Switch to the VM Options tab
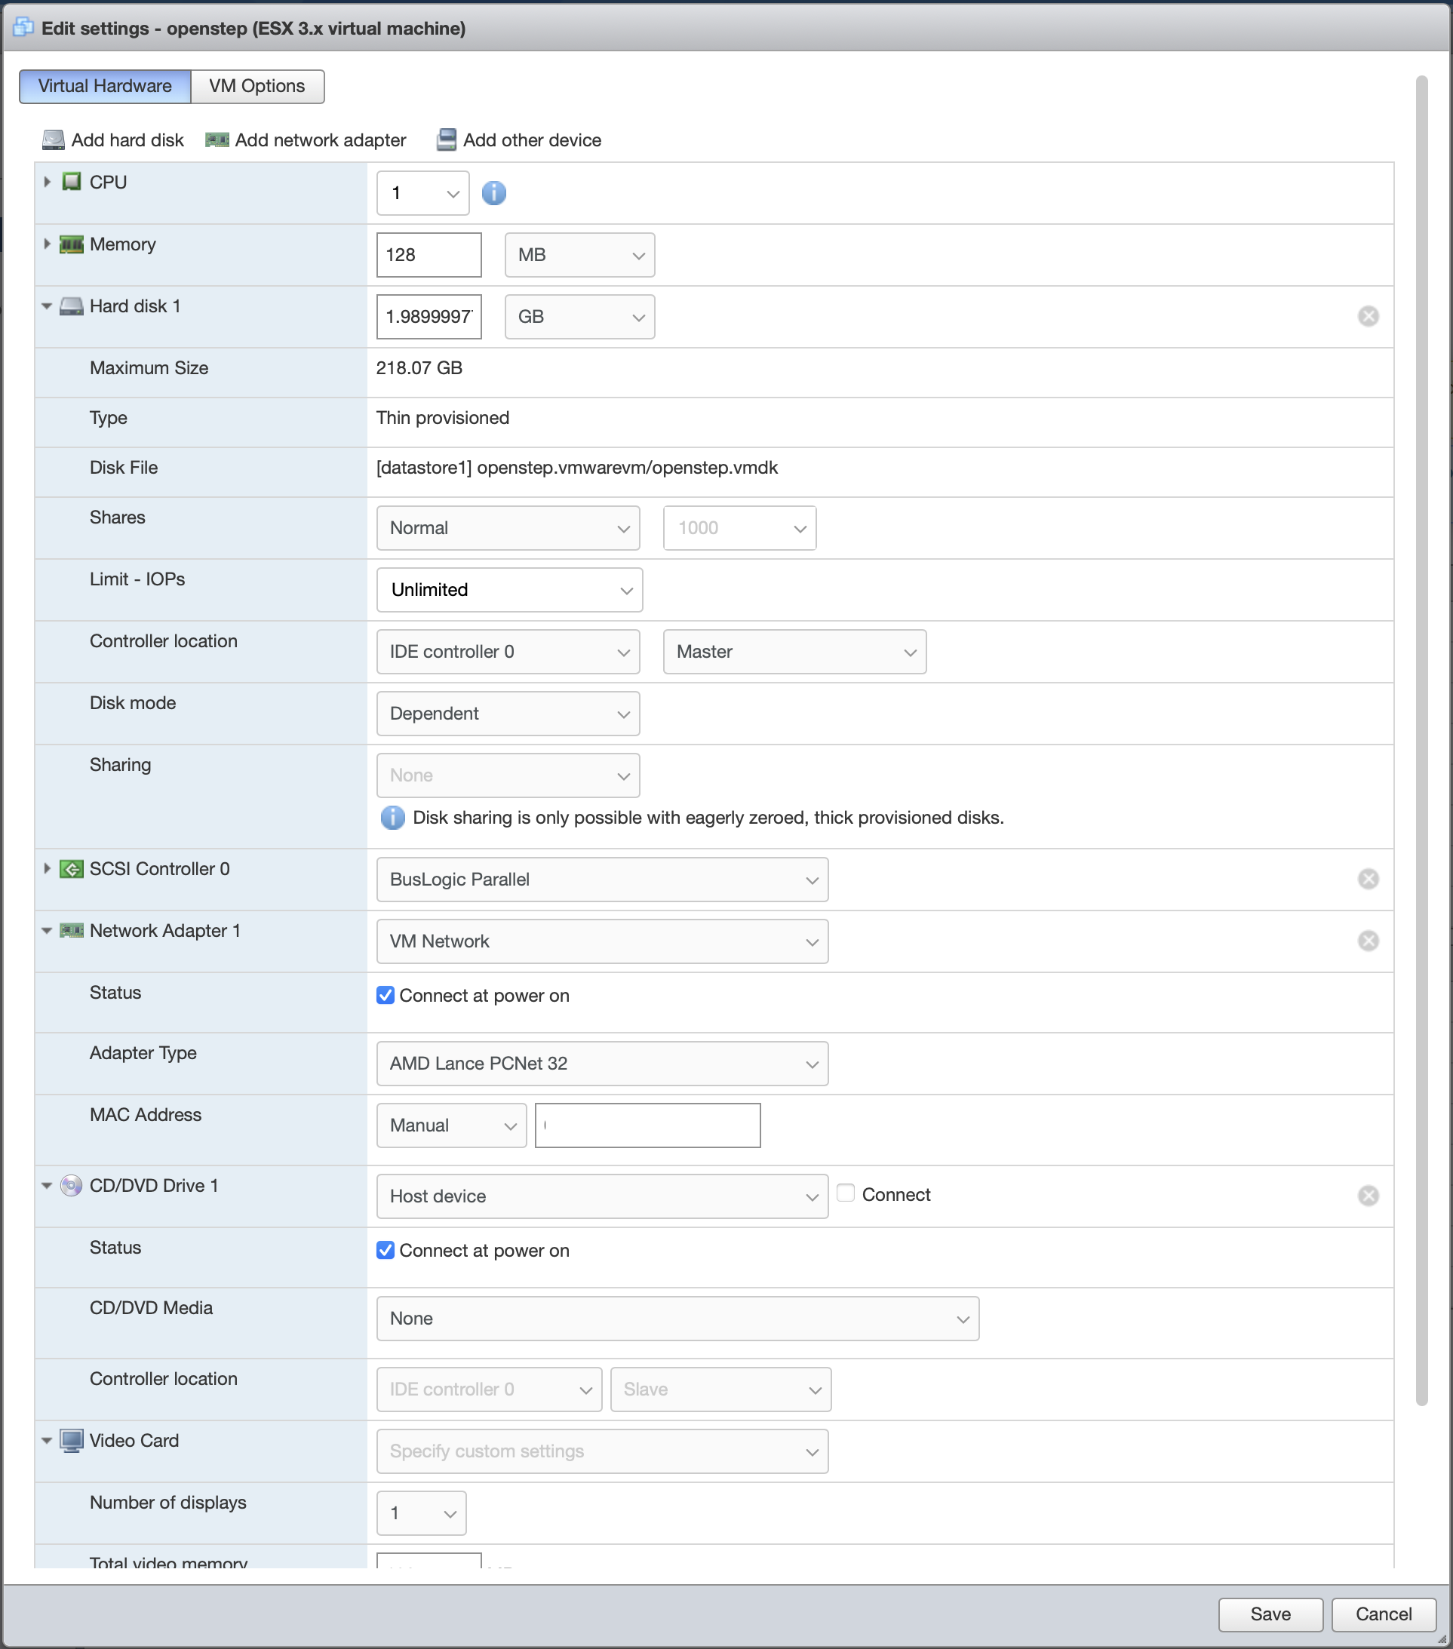 [257, 86]
